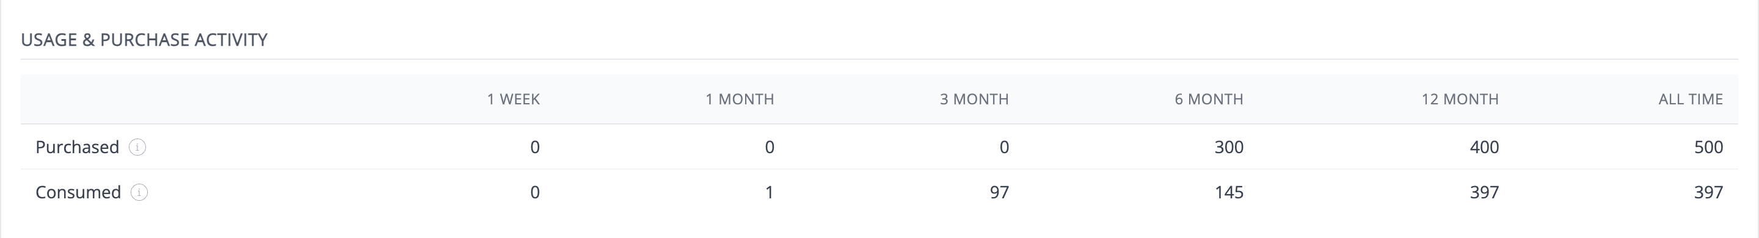
Task: Click the 400 purchased 12-month value
Action: [x=1485, y=147]
